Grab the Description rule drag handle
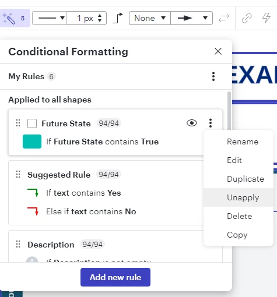Image resolution: width=277 pixels, height=297 pixels. 18,244
